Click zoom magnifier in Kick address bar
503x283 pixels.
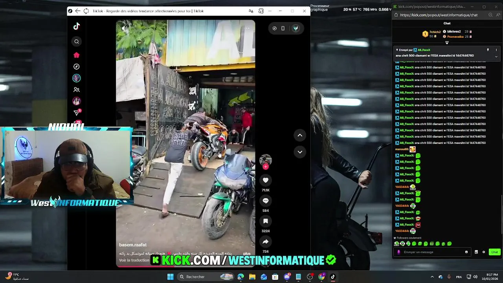tap(490, 15)
